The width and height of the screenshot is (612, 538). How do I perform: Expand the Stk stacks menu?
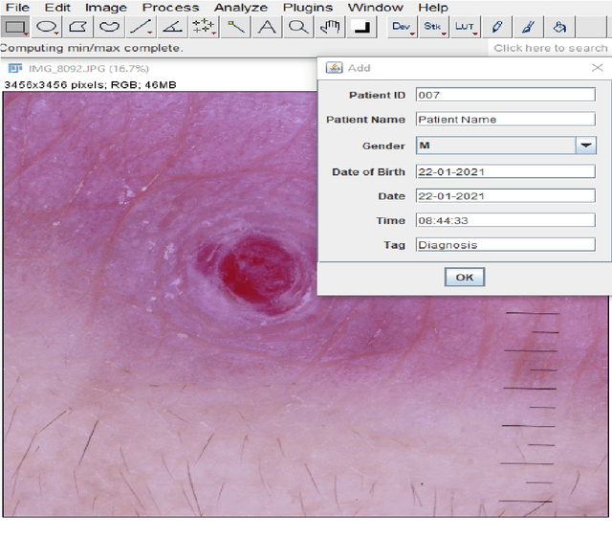click(x=434, y=27)
